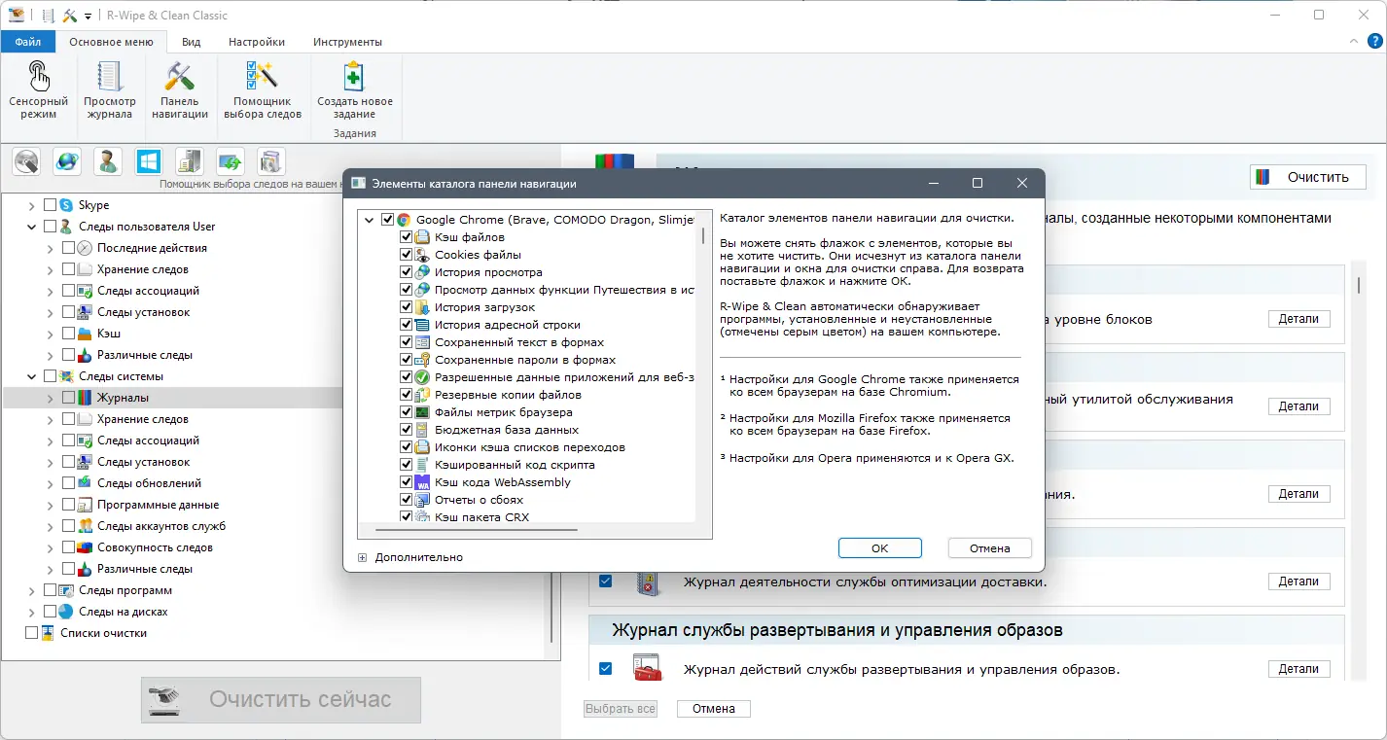This screenshot has height=740, width=1387.
Task: Select the user traces toolbar icon
Action: [x=108, y=160]
